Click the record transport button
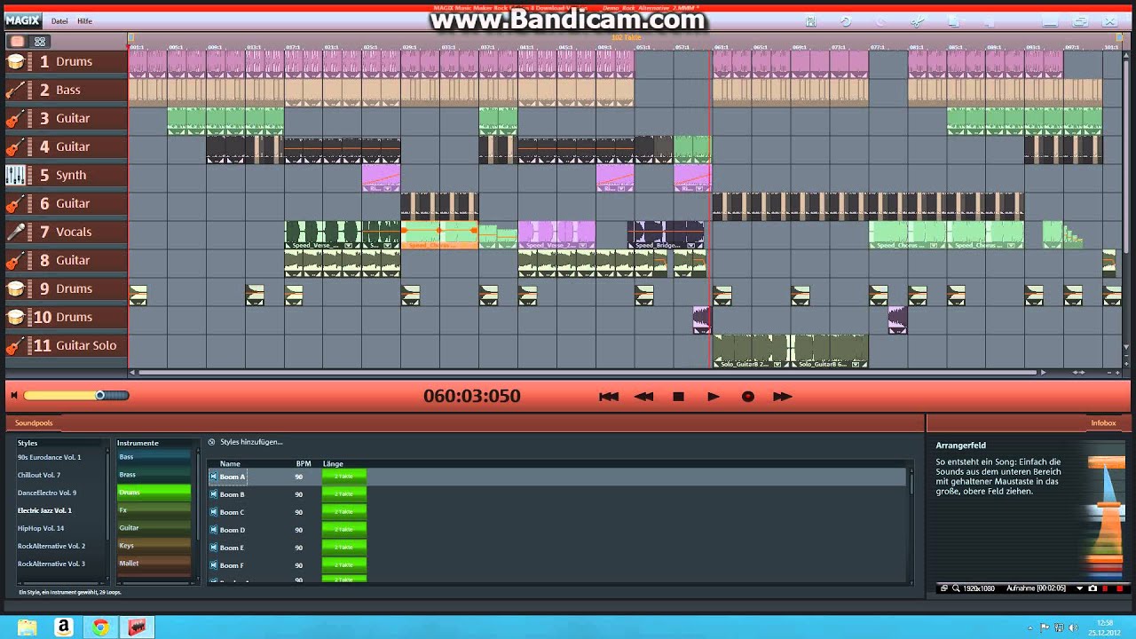The height and width of the screenshot is (639, 1136). tap(747, 397)
